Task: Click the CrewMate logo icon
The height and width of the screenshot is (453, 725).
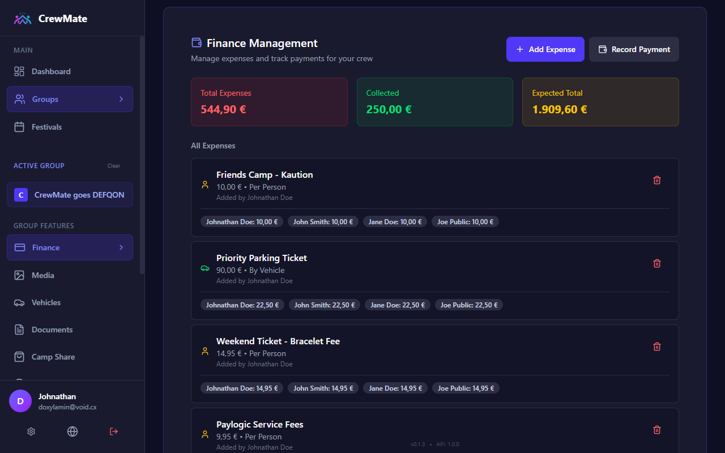Action: pos(23,19)
